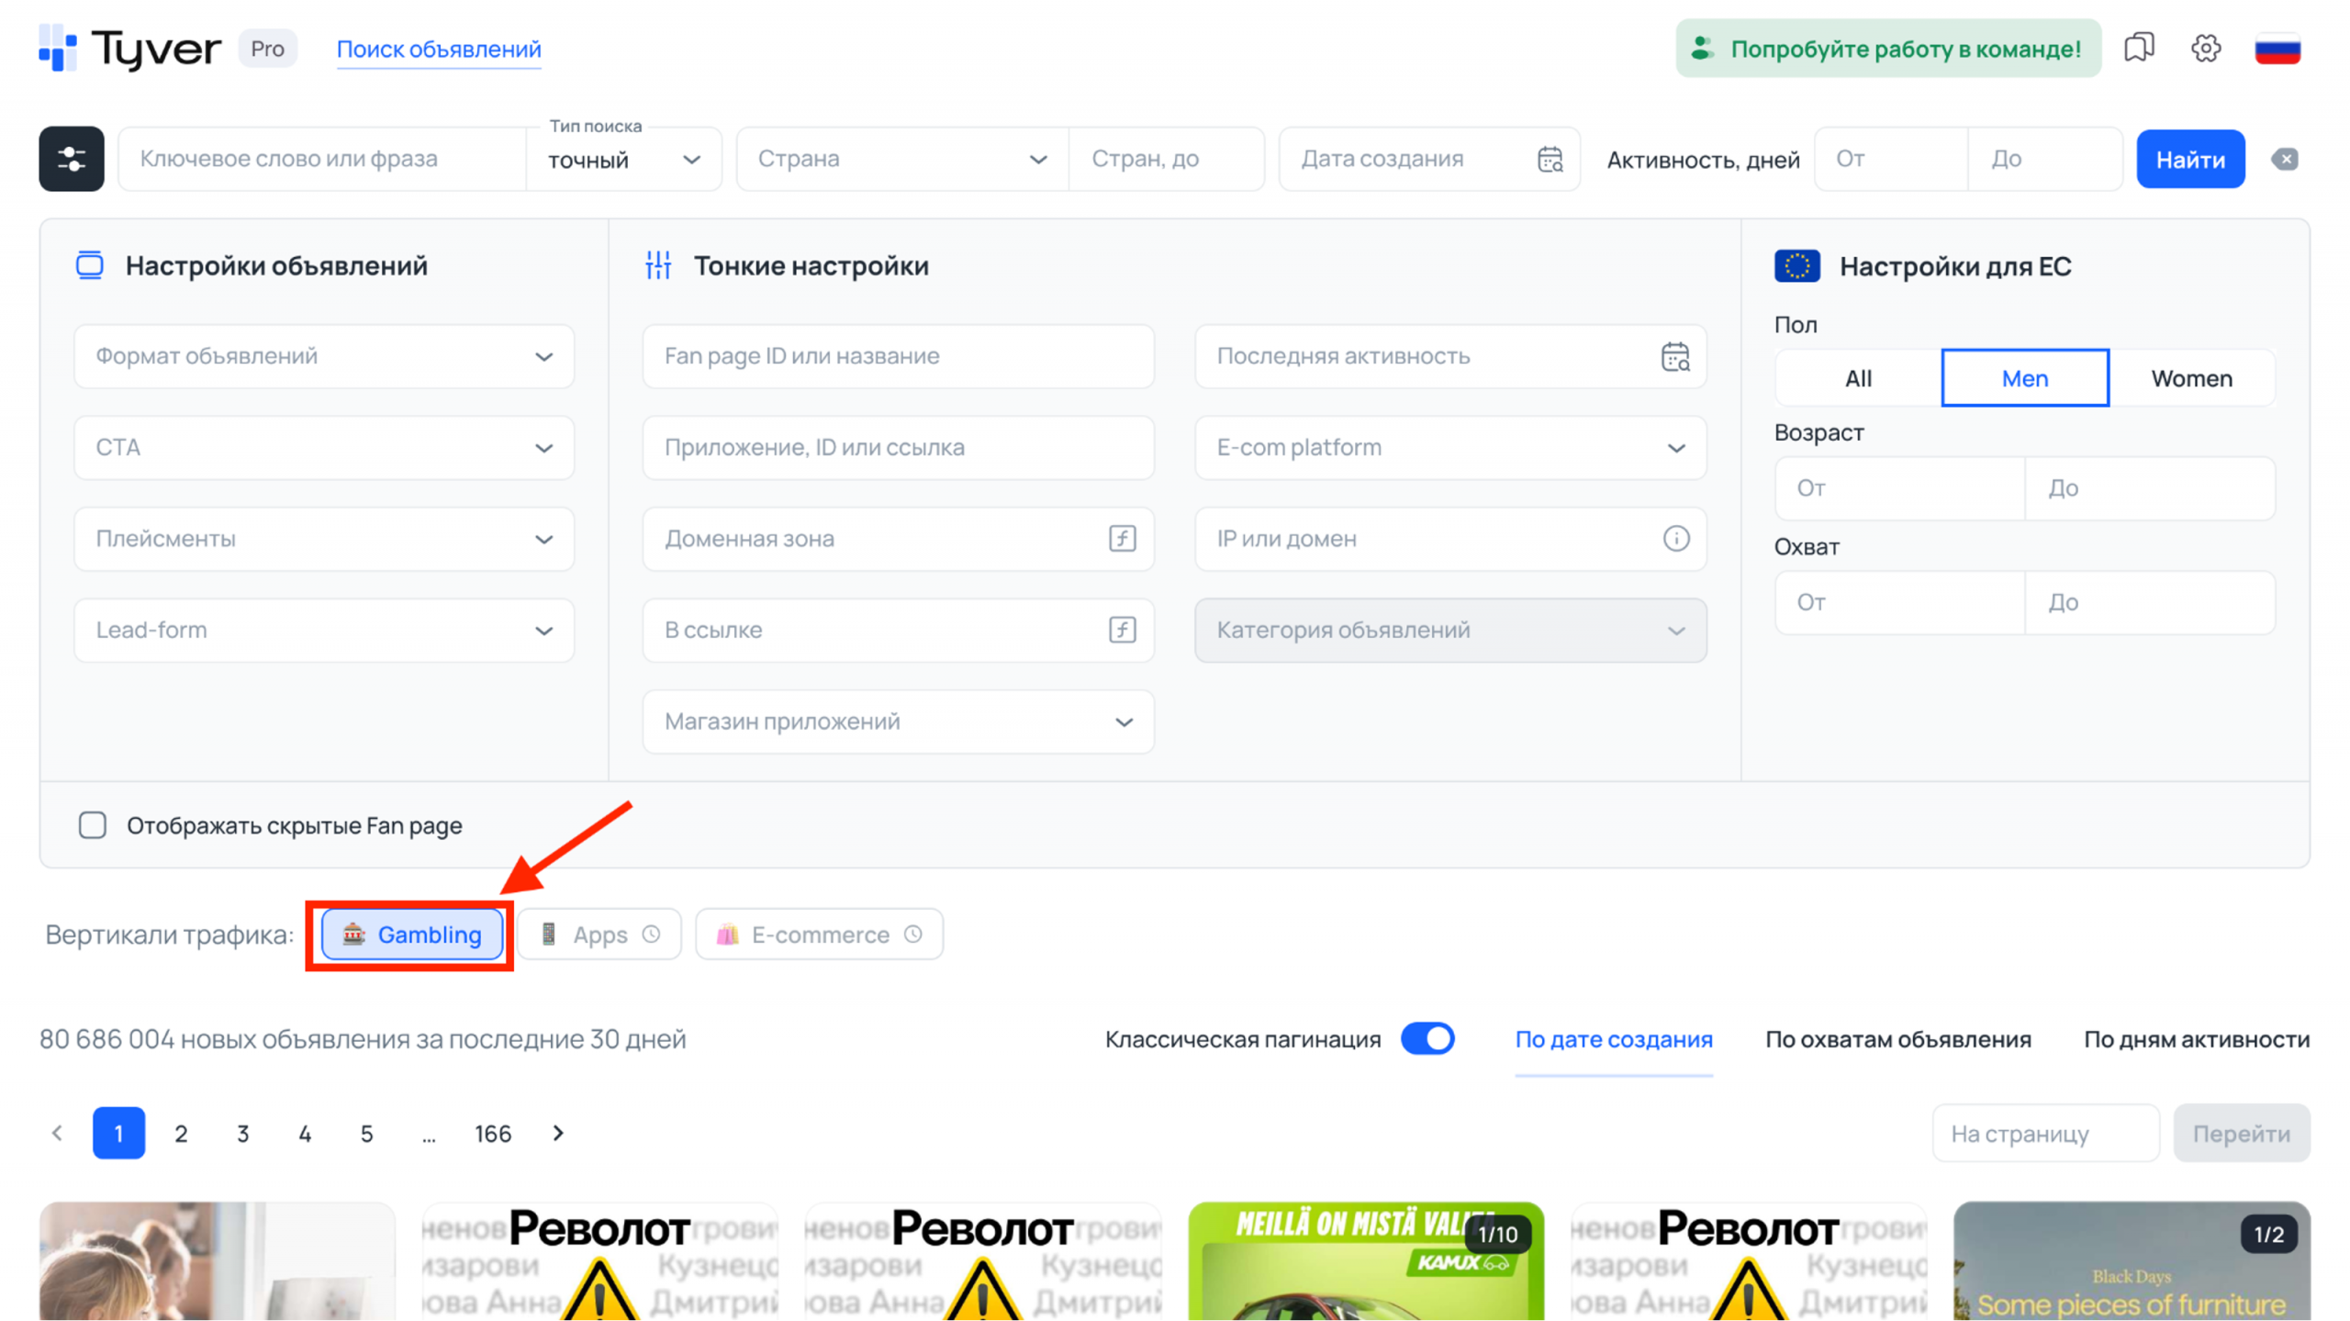The width and height of the screenshot is (2350, 1321).
Task: Select the Gambling traffic vertical
Action: [x=412, y=935]
